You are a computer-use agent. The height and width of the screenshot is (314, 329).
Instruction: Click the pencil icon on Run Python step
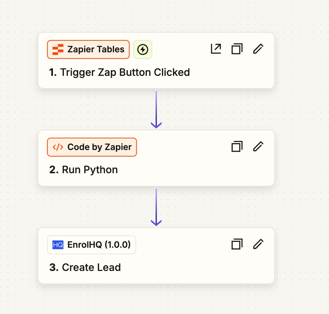click(x=258, y=146)
